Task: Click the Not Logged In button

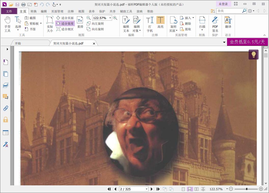Action: (x=223, y=4)
